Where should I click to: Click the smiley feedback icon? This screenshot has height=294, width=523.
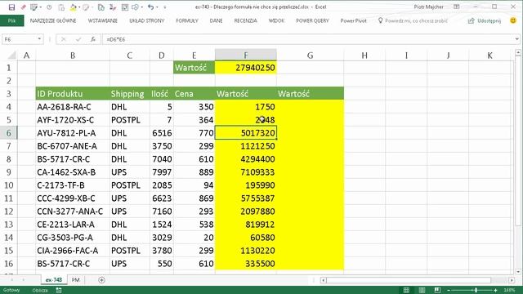click(513, 20)
